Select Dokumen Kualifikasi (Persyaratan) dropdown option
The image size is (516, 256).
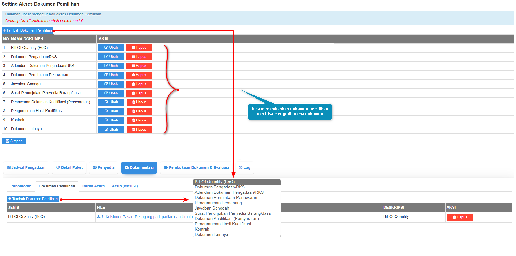(237, 219)
